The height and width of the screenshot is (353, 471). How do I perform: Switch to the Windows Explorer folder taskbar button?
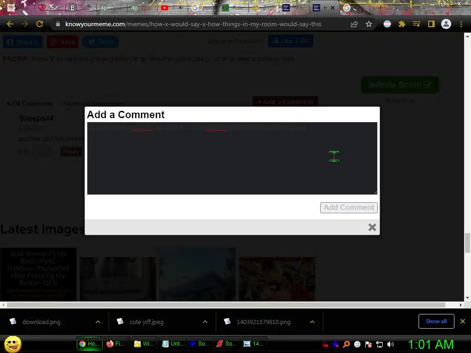click(x=144, y=344)
